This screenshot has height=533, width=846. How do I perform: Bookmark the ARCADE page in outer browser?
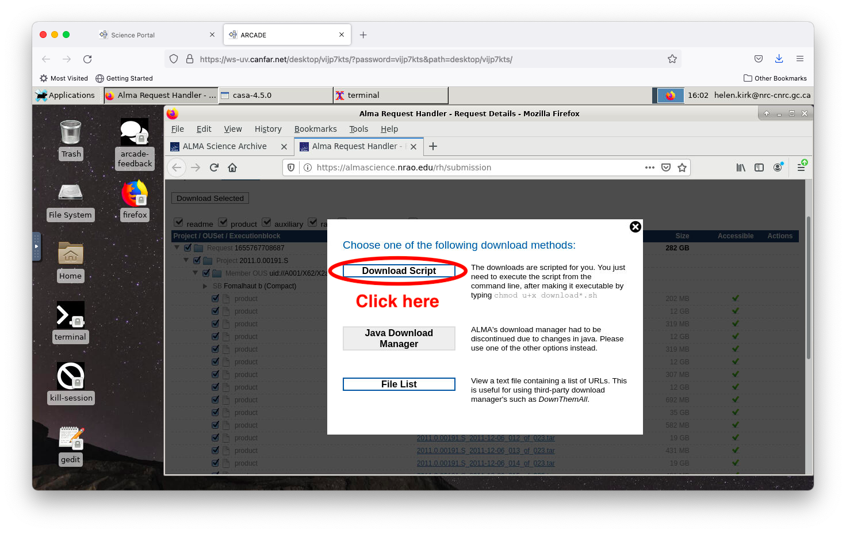pyautogui.click(x=672, y=59)
